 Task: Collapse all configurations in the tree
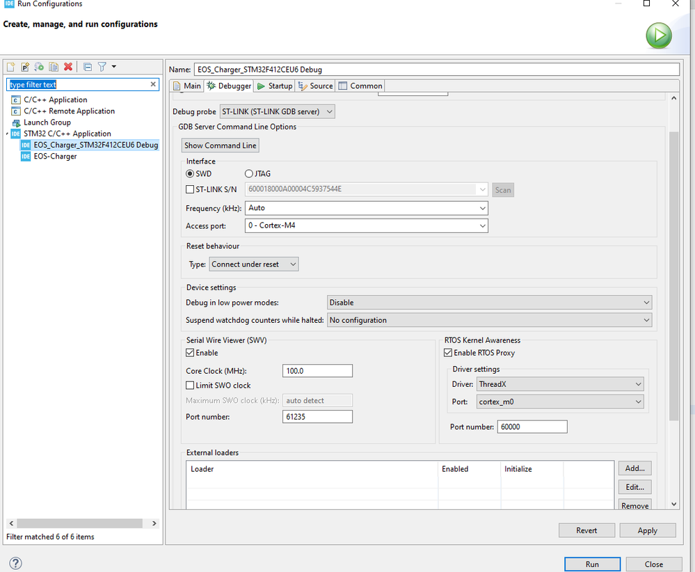(88, 67)
